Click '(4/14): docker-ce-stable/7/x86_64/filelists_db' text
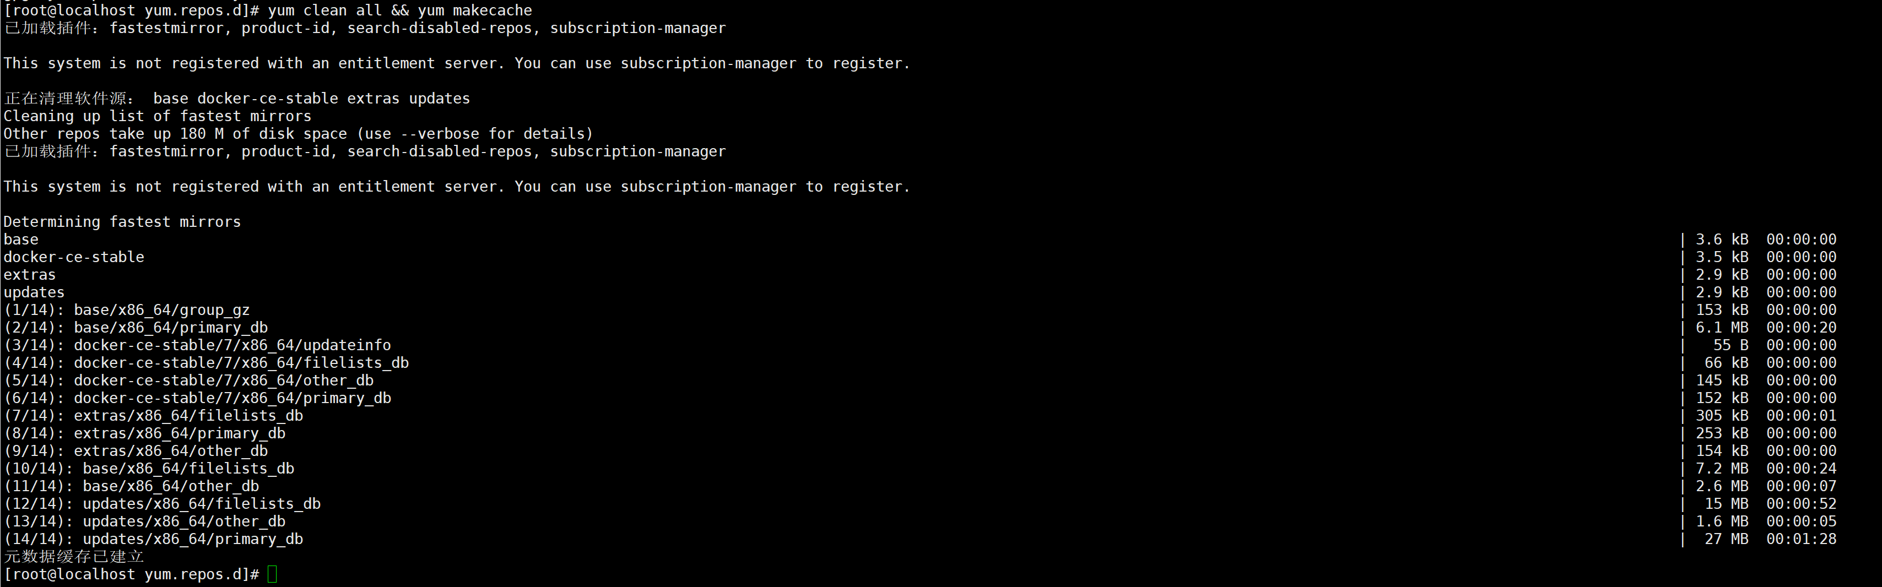The image size is (1882, 587). pos(206,363)
